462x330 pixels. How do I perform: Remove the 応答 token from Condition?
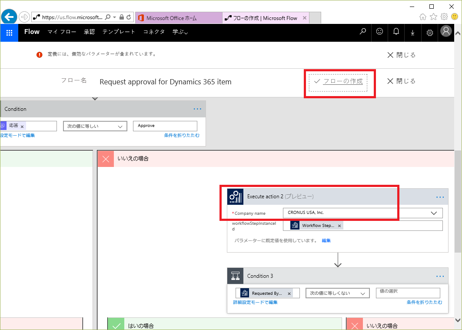click(22, 127)
